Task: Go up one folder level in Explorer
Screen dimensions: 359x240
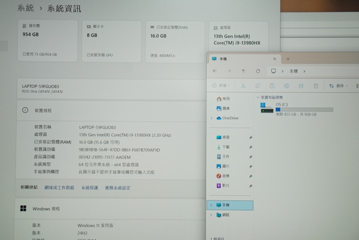Action: (243, 71)
